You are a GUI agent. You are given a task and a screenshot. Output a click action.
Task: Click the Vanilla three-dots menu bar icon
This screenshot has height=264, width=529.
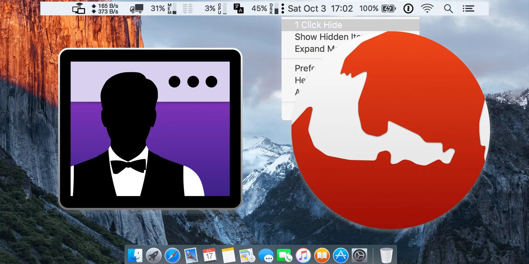click(283, 8)
